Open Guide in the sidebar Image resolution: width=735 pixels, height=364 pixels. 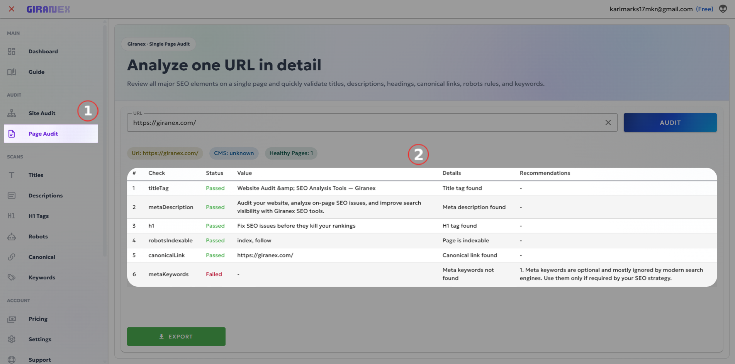[x=51, y=72]
